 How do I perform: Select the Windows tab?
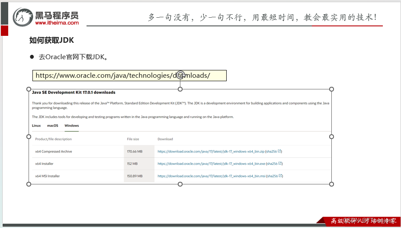click(72, 126)
